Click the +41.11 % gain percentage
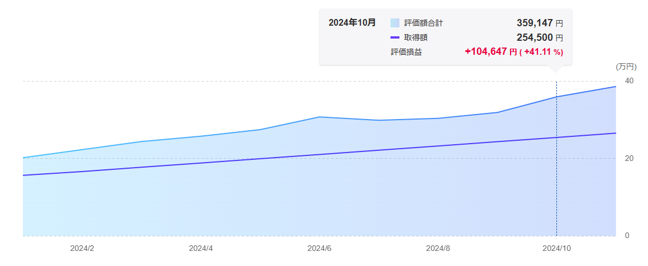648x266 pixels. pos(543,52)
